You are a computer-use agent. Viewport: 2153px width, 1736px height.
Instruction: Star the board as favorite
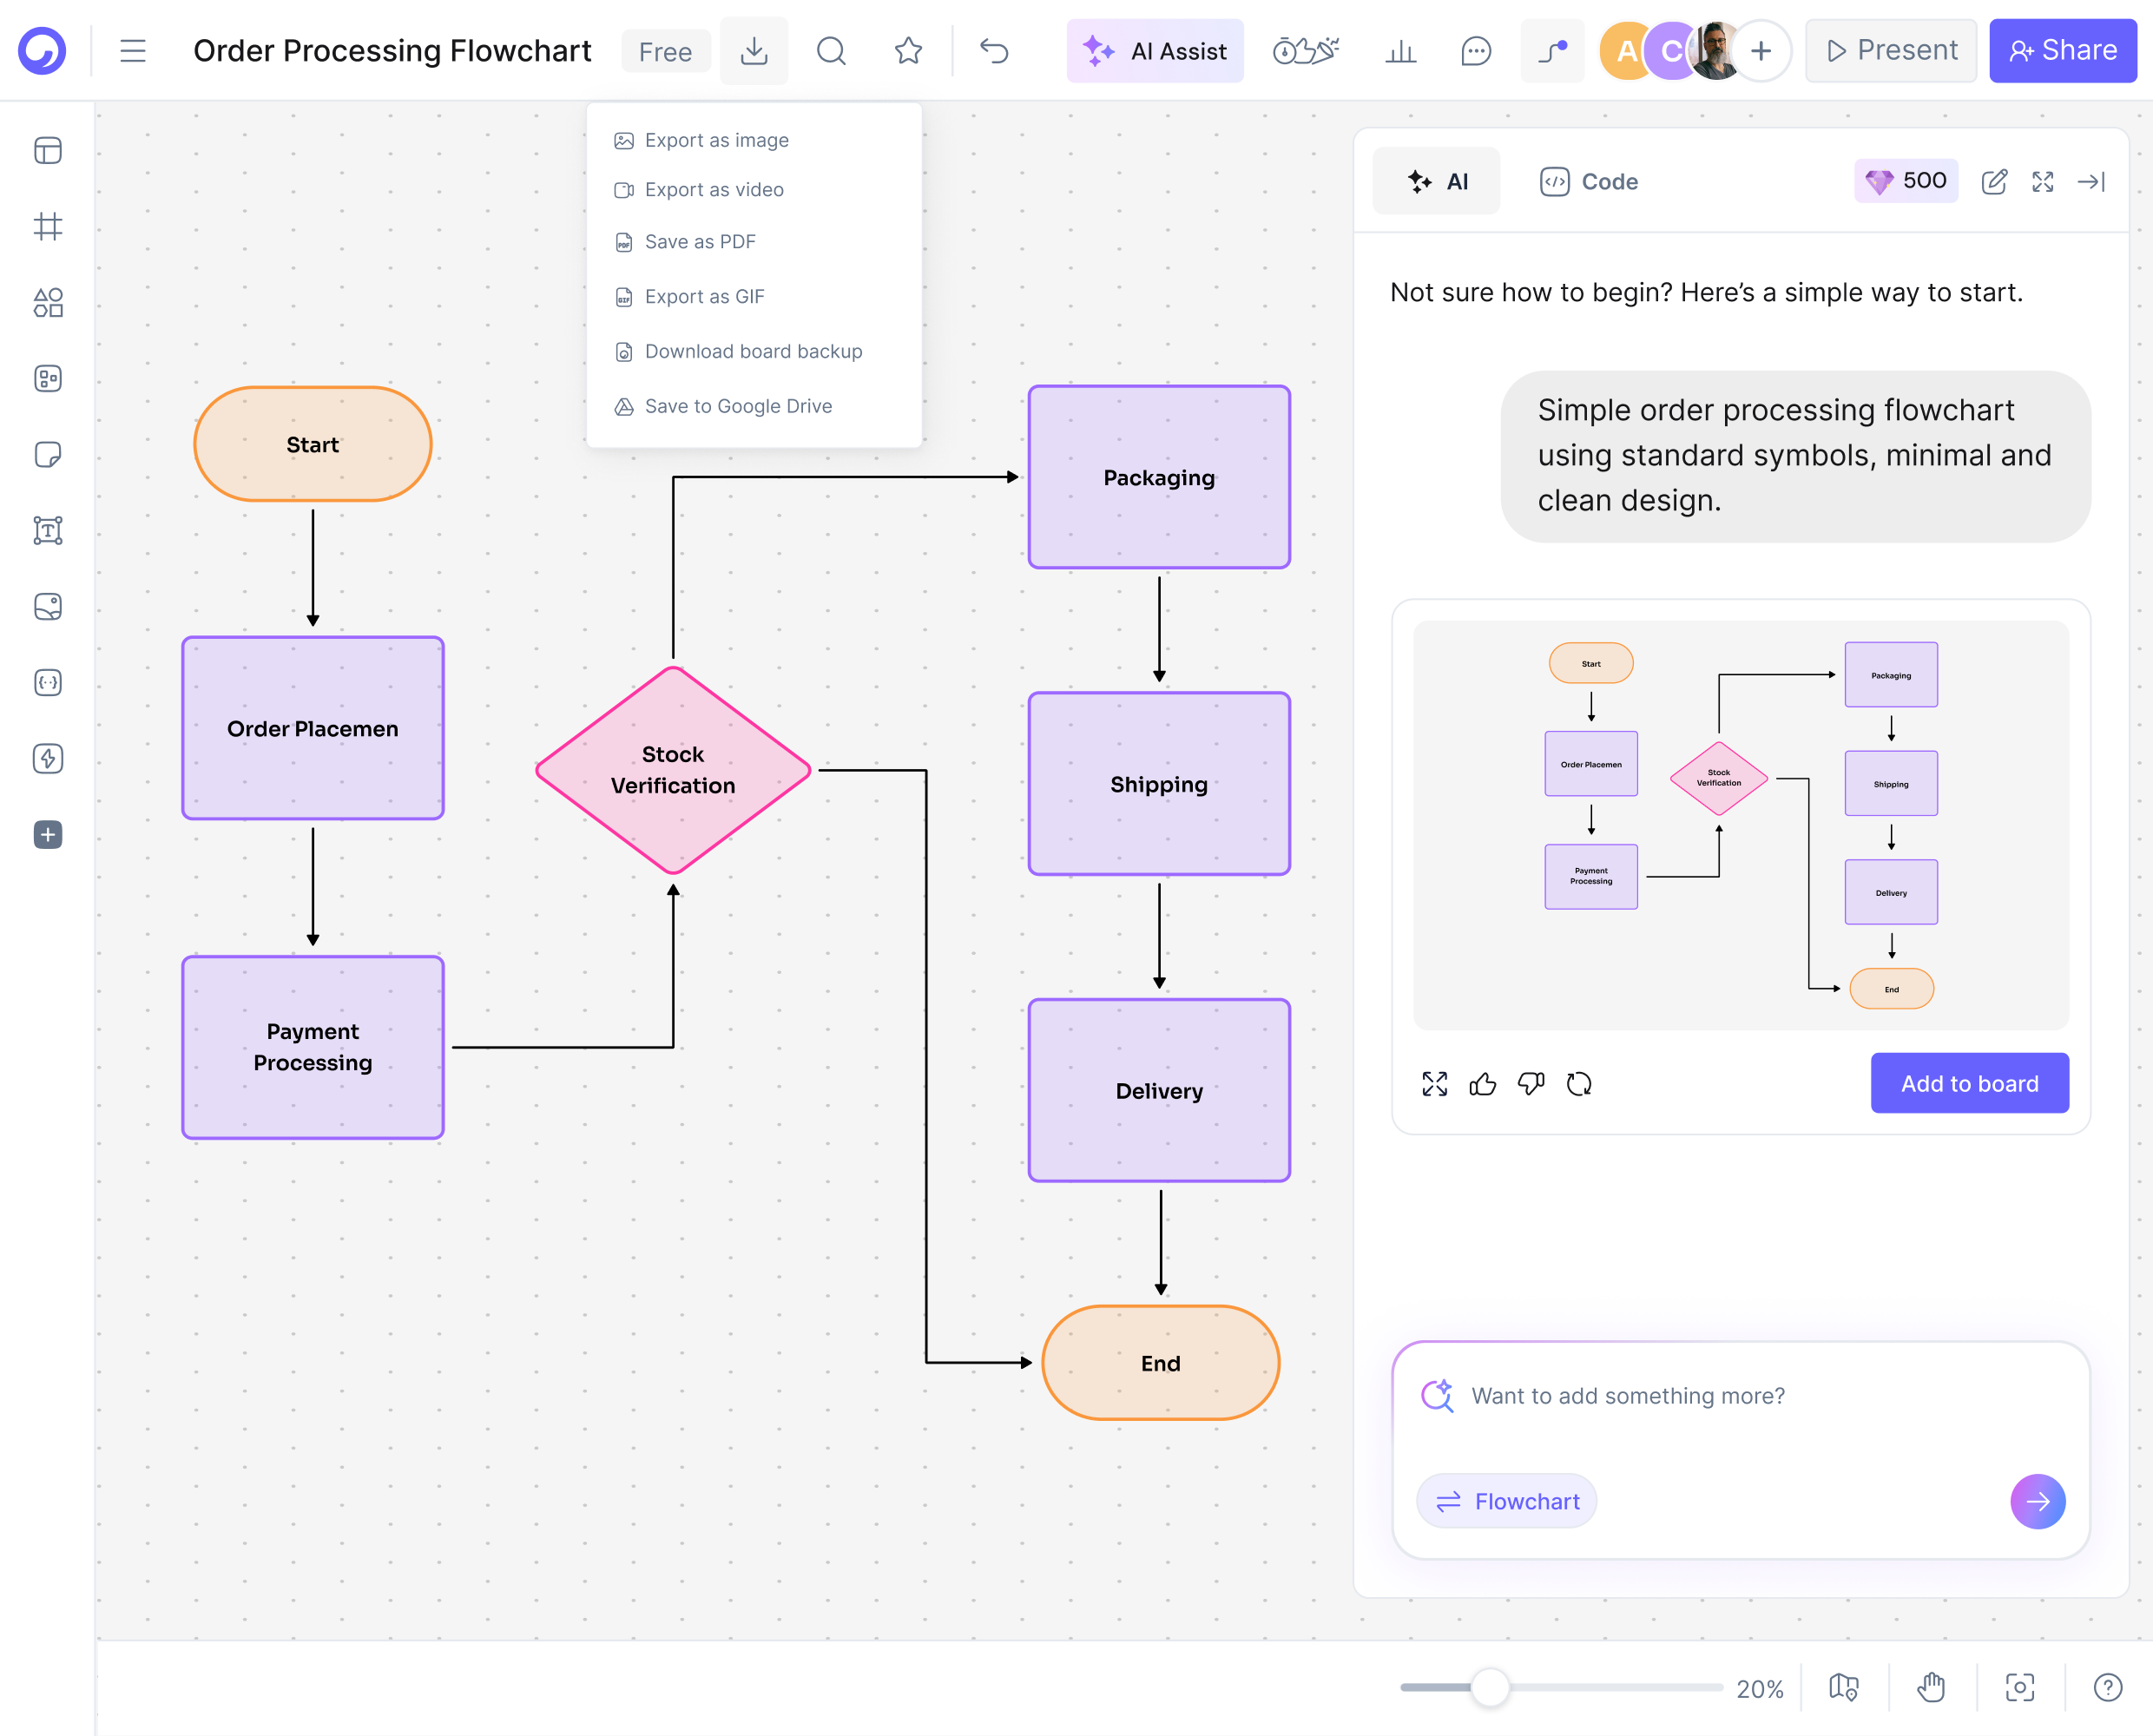tap(908, 50)
